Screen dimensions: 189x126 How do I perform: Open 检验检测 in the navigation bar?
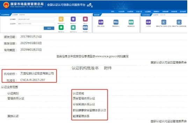[165, 12]
